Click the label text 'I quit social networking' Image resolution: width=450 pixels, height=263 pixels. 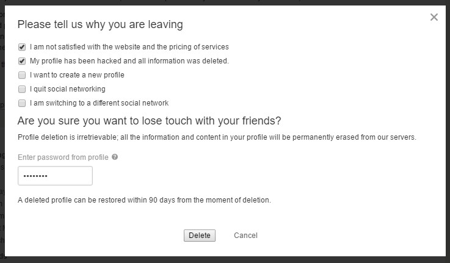[67, 89]
